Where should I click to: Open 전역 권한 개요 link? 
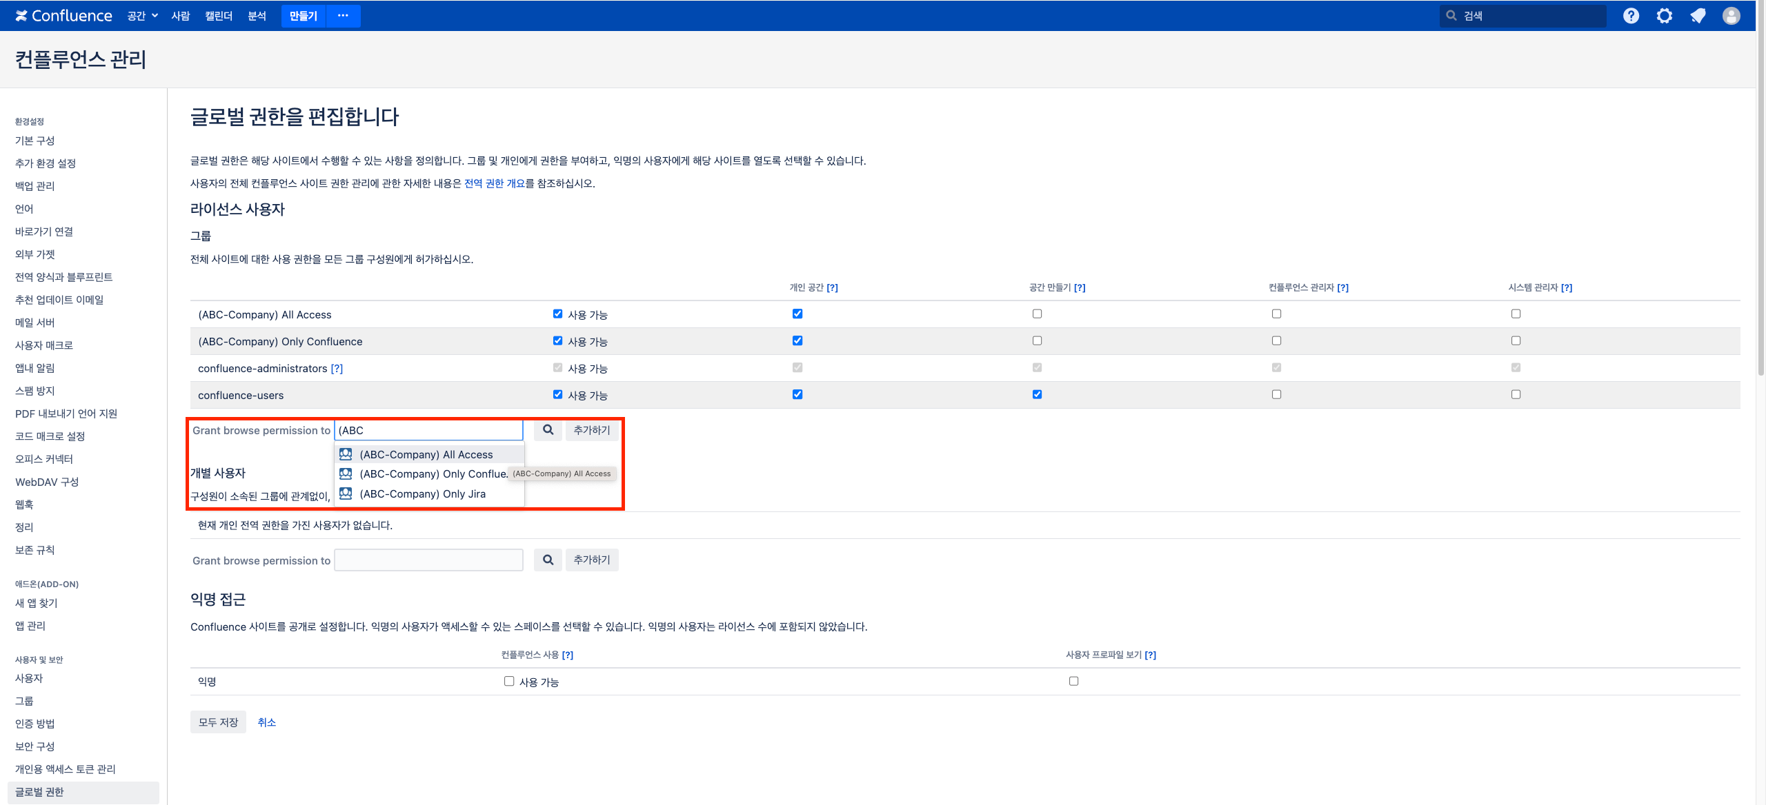coord(495,183)
